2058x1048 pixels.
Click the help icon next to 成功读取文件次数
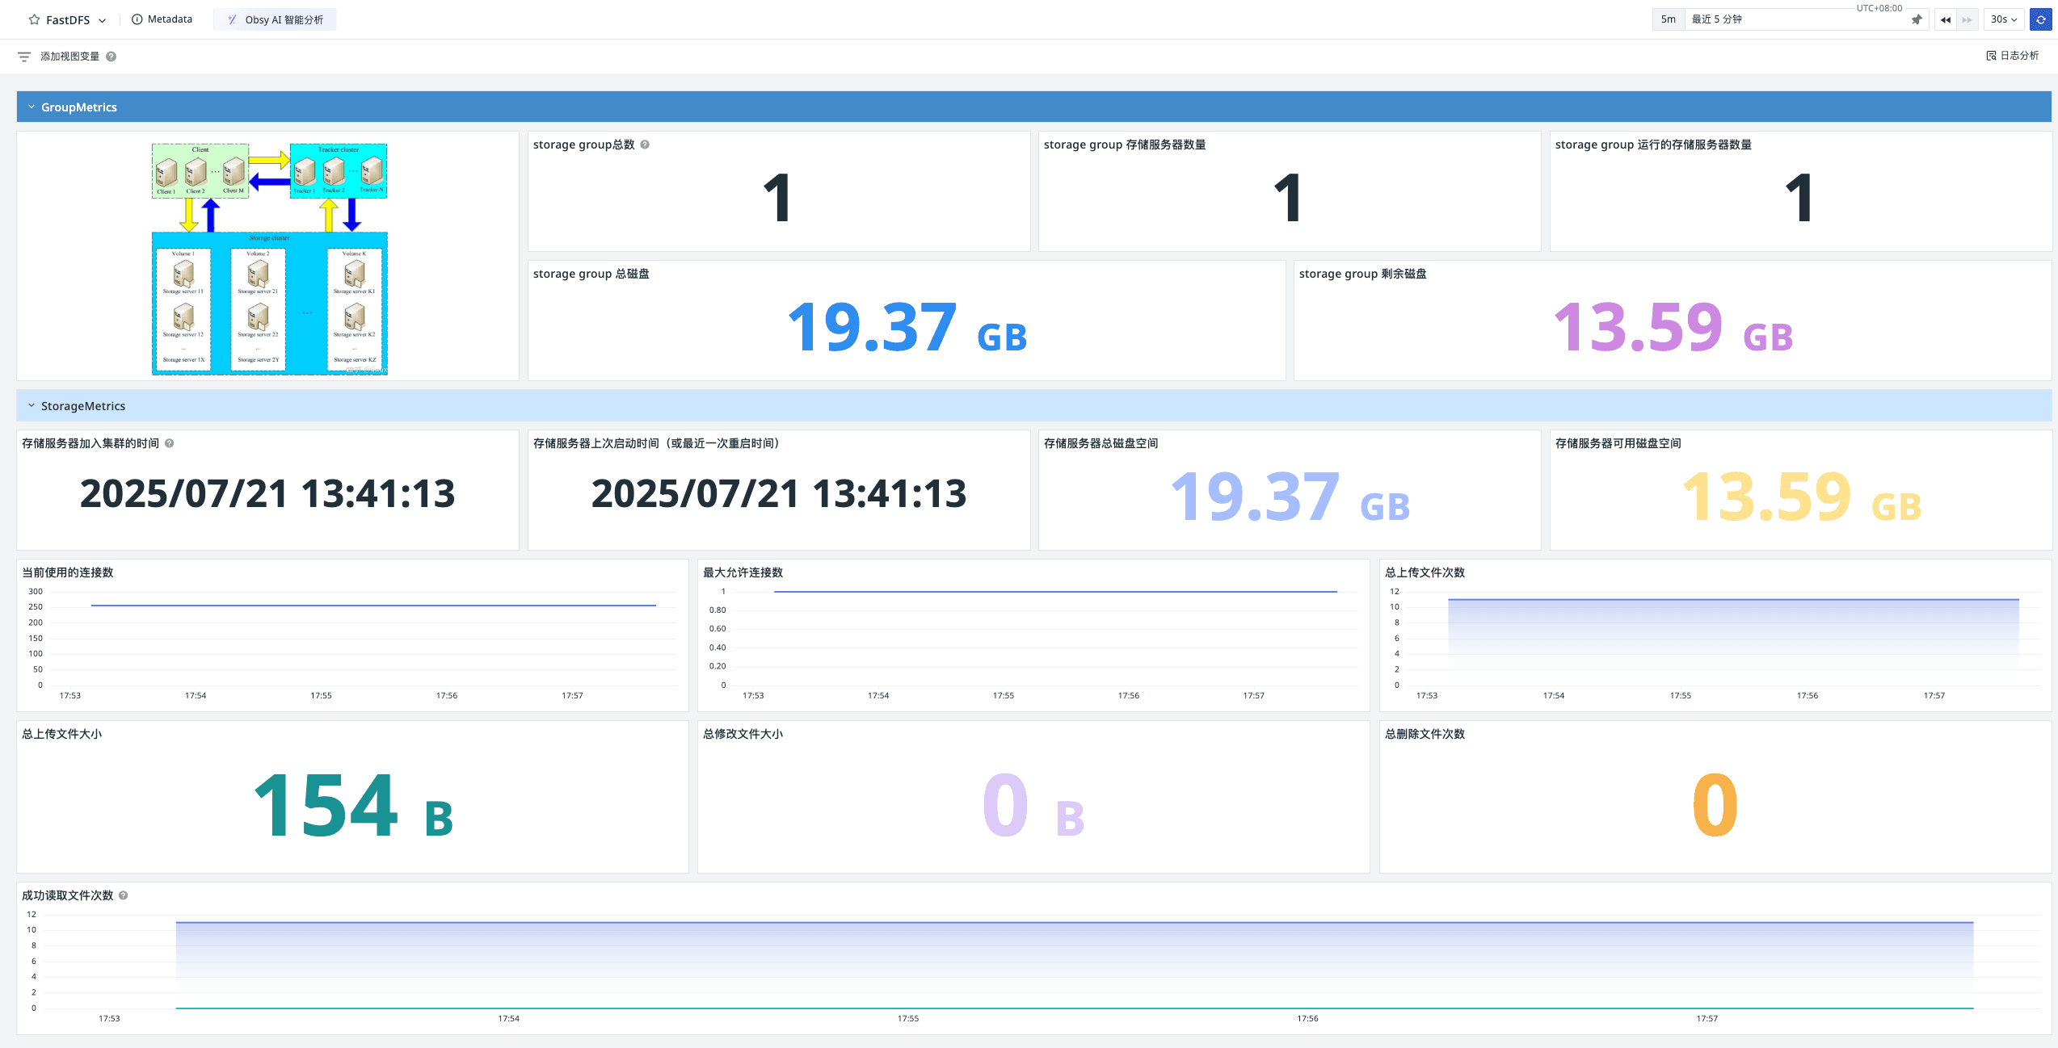(124, 895)
